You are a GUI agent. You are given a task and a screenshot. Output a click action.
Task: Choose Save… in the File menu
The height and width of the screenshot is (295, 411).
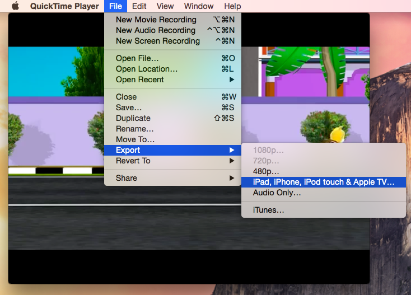click(x=172, y=107)
